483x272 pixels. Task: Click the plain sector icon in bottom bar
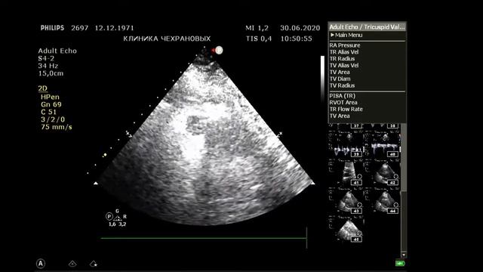click(72, 264)
